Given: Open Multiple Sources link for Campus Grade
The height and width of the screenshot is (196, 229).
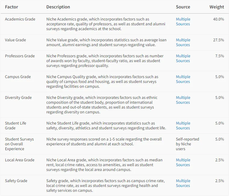Looking at the screenshot, I should pos(183,79).
